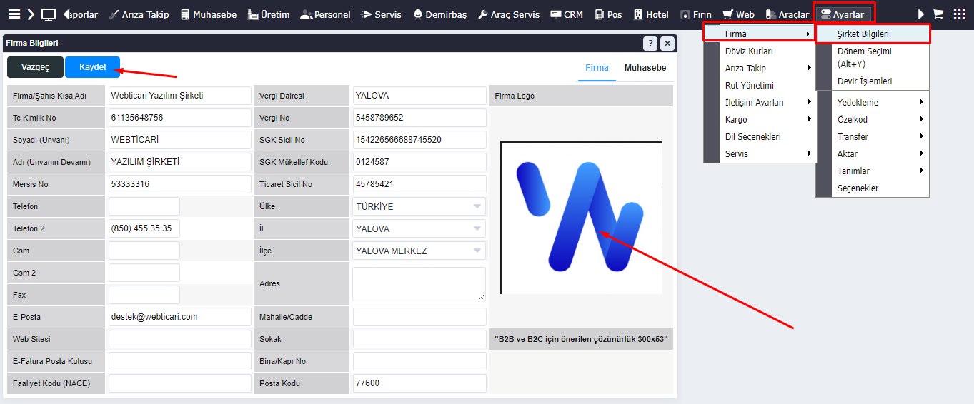Open the purple apps grid icon
The image size is (974, 404).
(959, 14)
